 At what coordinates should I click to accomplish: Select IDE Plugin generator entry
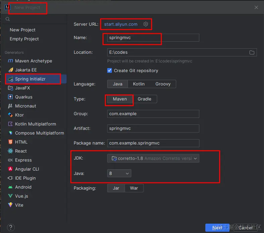point(25,178)
